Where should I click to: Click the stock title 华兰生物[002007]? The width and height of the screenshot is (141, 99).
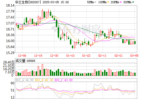(28, 2)
